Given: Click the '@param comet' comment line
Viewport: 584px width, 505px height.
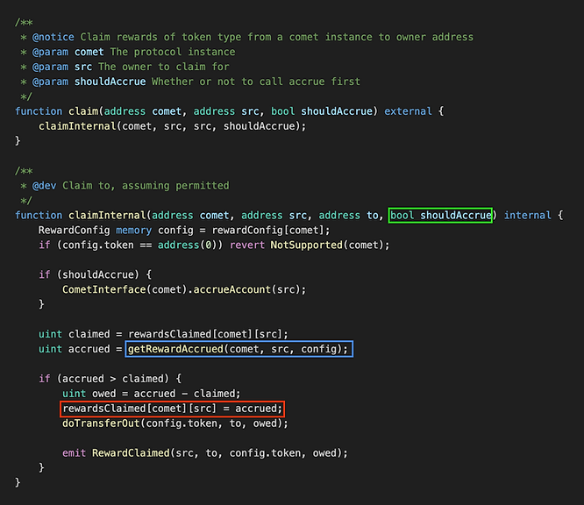Looking at the screenshot, I should 128,52.
